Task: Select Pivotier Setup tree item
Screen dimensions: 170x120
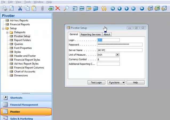Action: pyautogui.click(x=22, y=36)
